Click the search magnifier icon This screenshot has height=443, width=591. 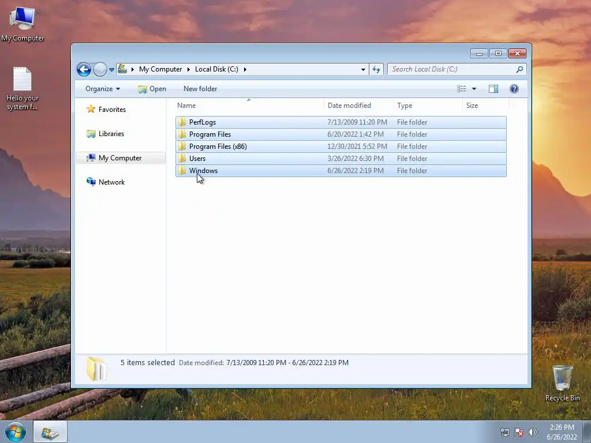click(520, 69)
